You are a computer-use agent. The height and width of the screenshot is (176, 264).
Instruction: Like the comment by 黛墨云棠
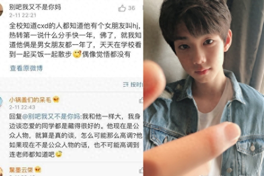141,170
